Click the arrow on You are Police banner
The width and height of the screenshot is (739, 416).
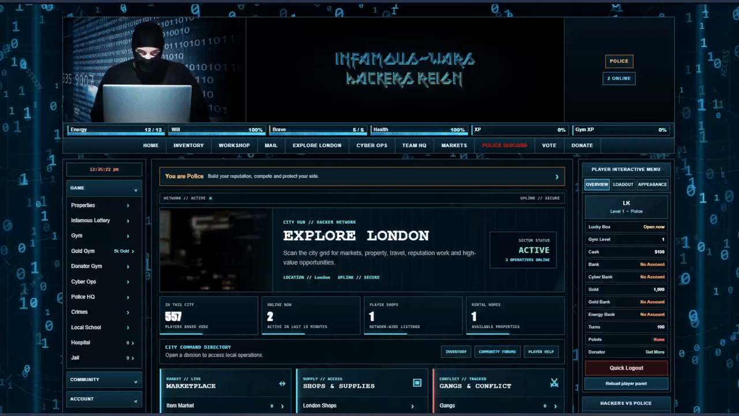click(x=557, y=177)
